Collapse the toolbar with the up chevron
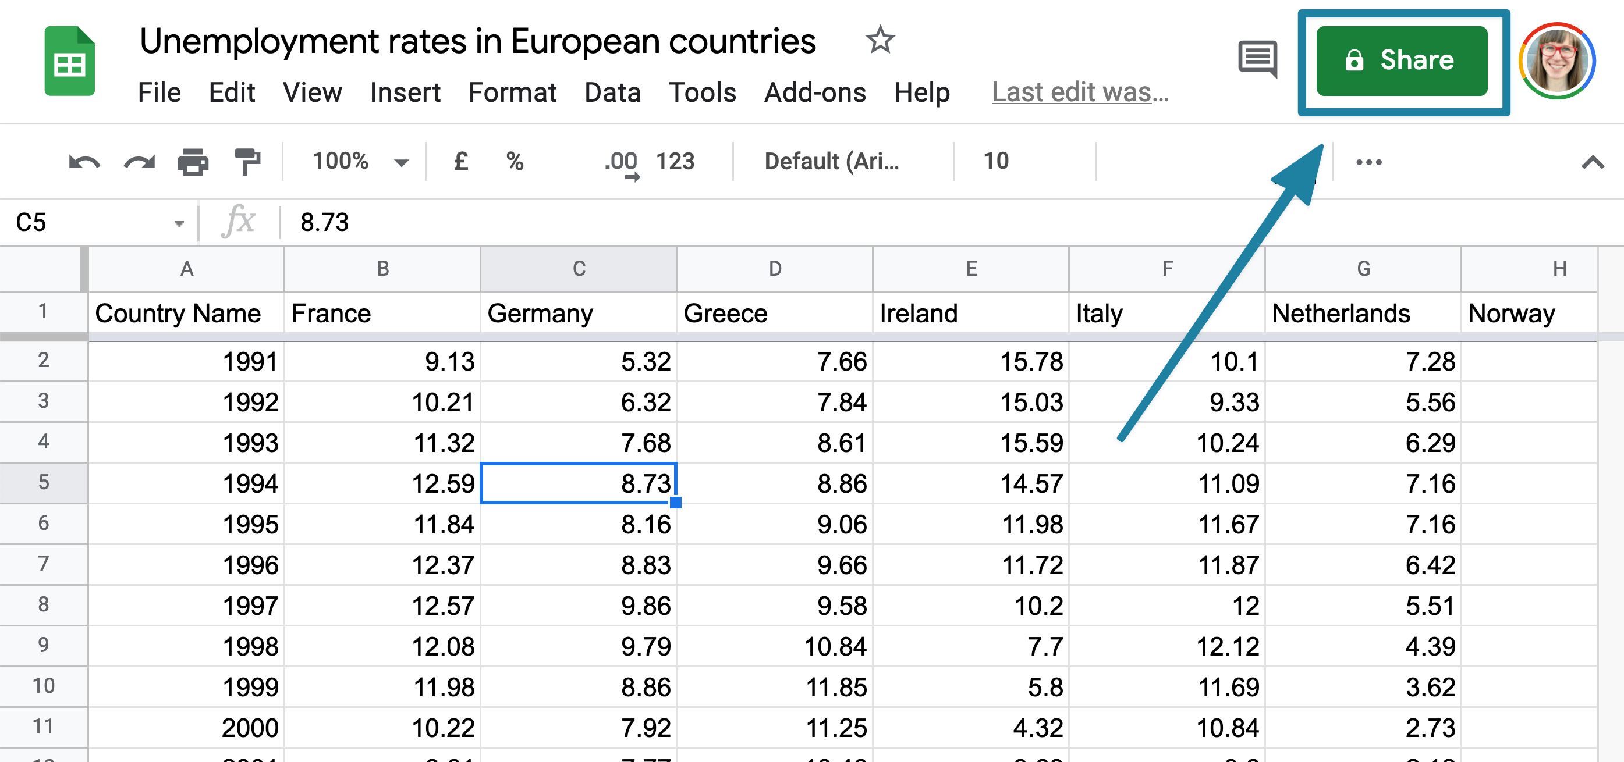Screen dimensions: 1624x762 [x=1593, y=162]
